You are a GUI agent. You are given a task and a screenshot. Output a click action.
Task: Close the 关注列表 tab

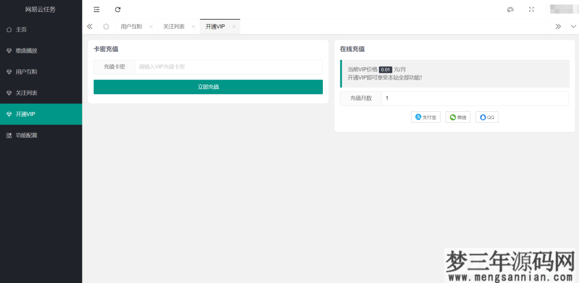193,27
